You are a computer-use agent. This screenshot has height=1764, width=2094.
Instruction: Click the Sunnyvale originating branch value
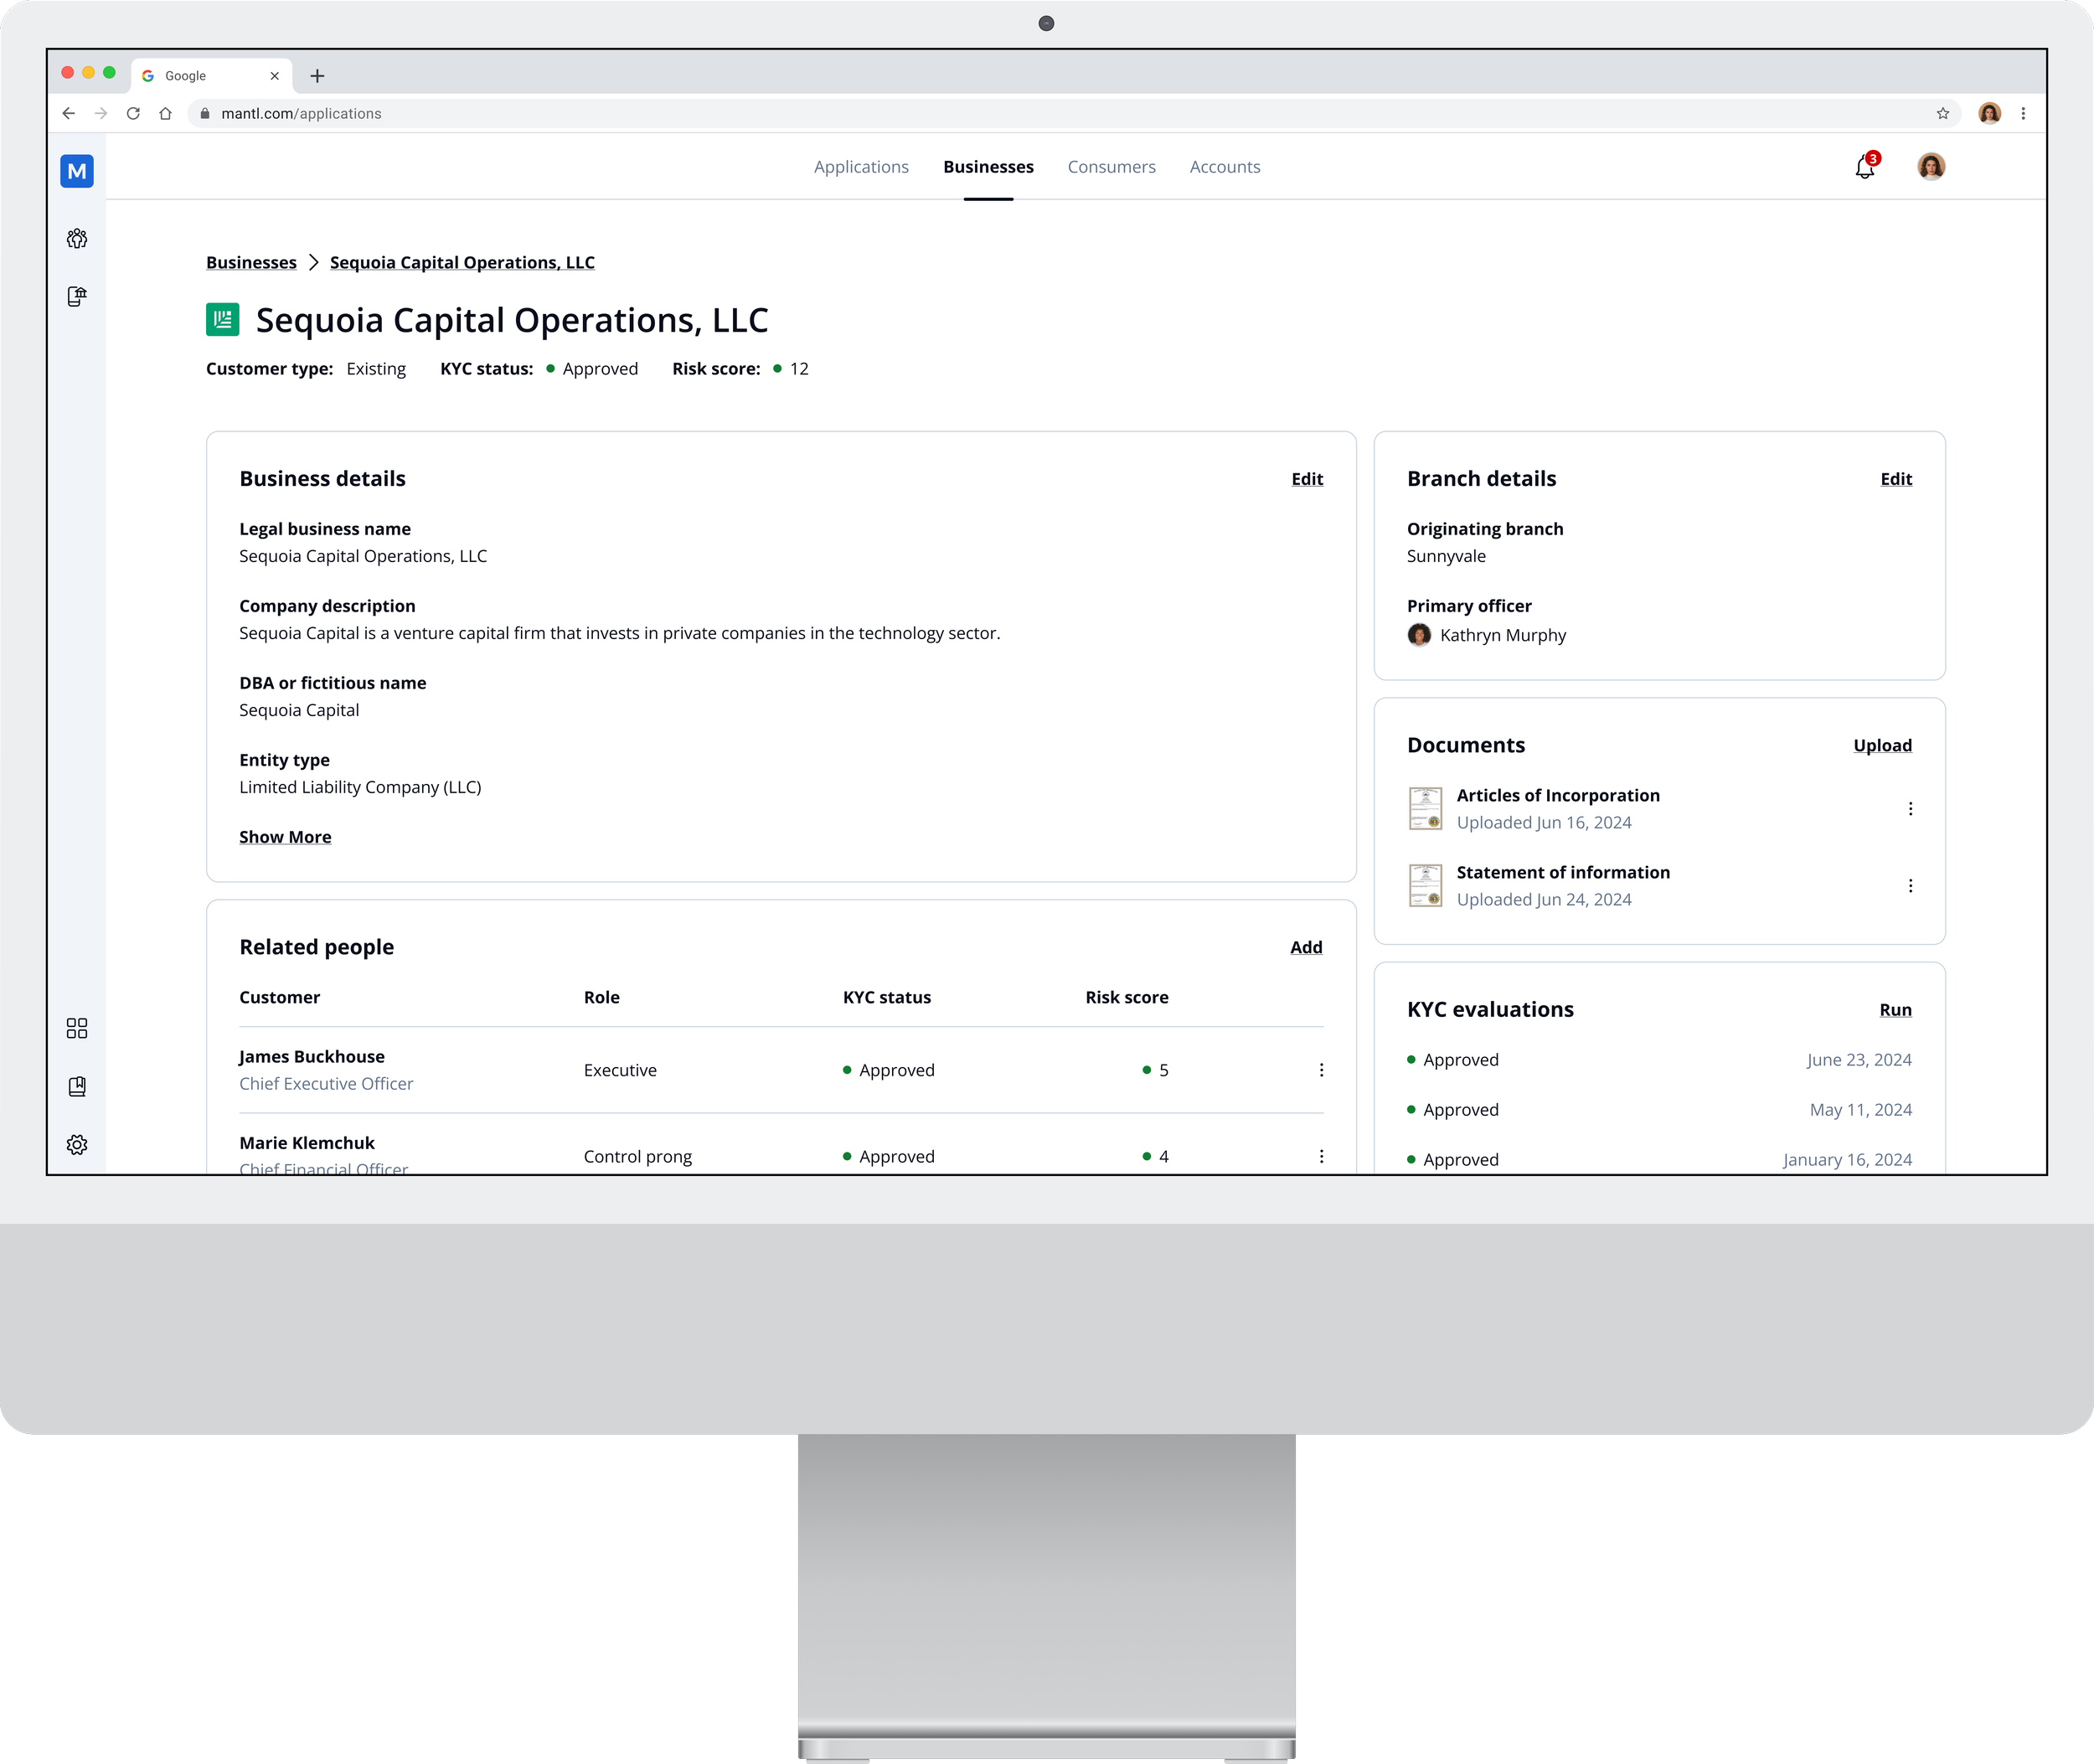coord(1446,556)
